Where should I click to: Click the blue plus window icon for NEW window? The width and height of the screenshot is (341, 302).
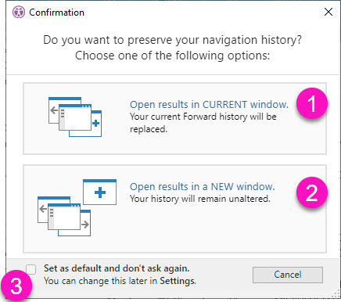(x=100, y=192)
